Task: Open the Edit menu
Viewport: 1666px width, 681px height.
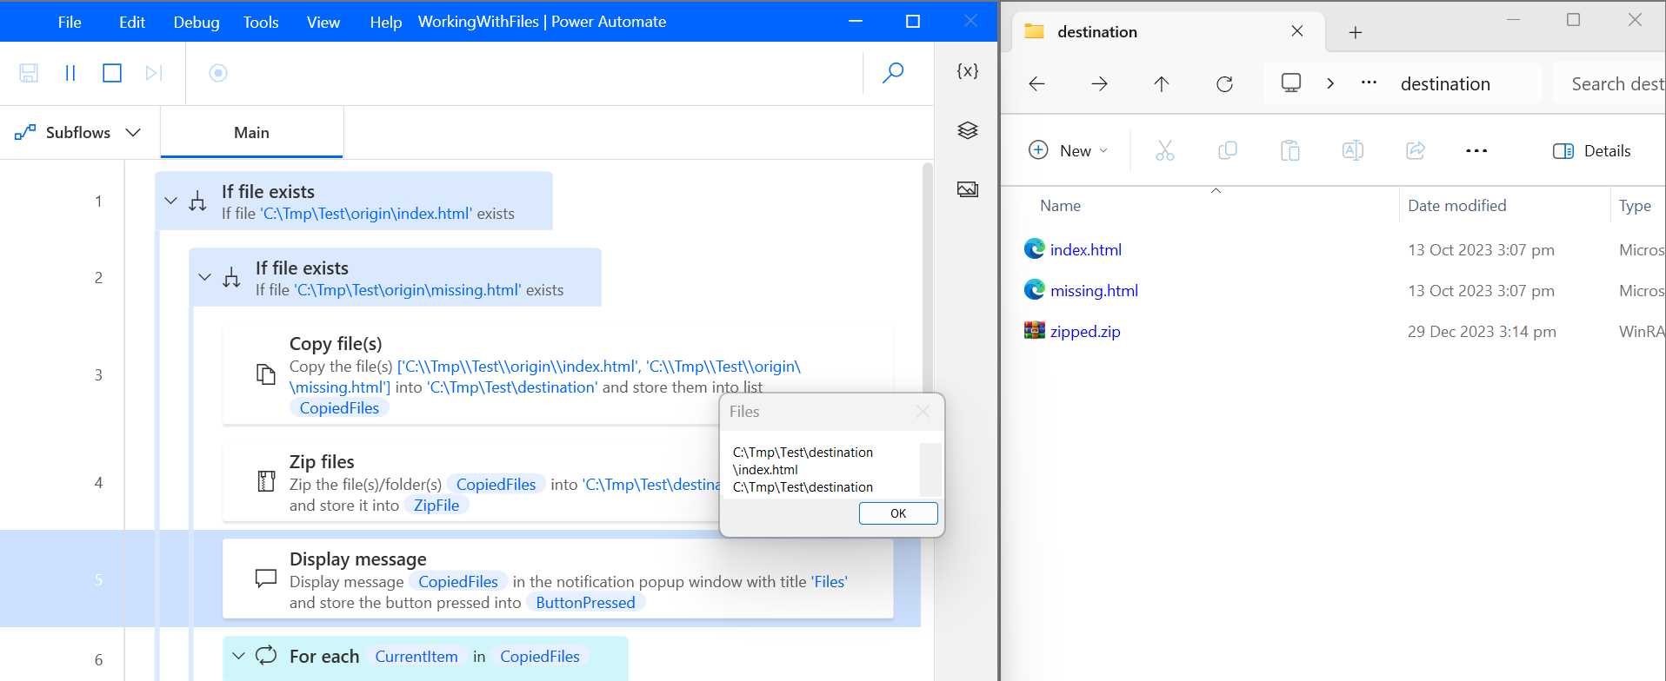Action: pos(131,22)
